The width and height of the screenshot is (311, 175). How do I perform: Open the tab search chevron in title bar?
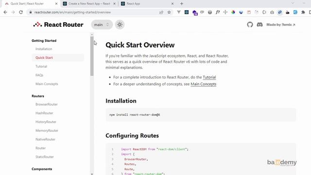point(293,3)
